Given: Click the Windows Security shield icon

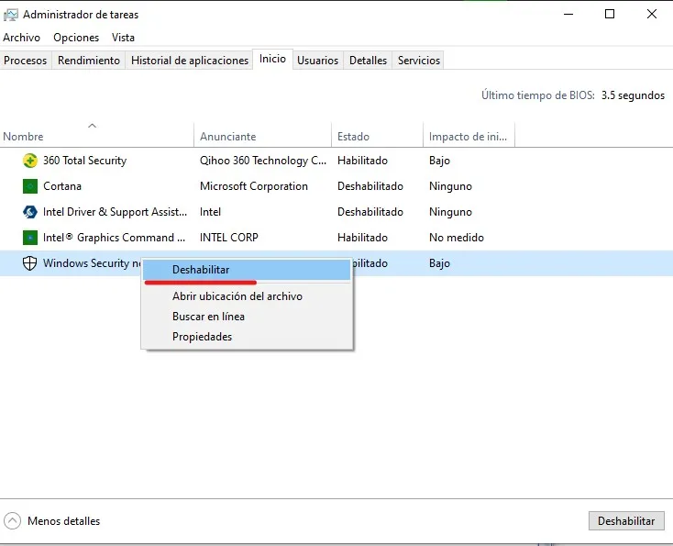Looking at the screenshot, I should [29, 263].
